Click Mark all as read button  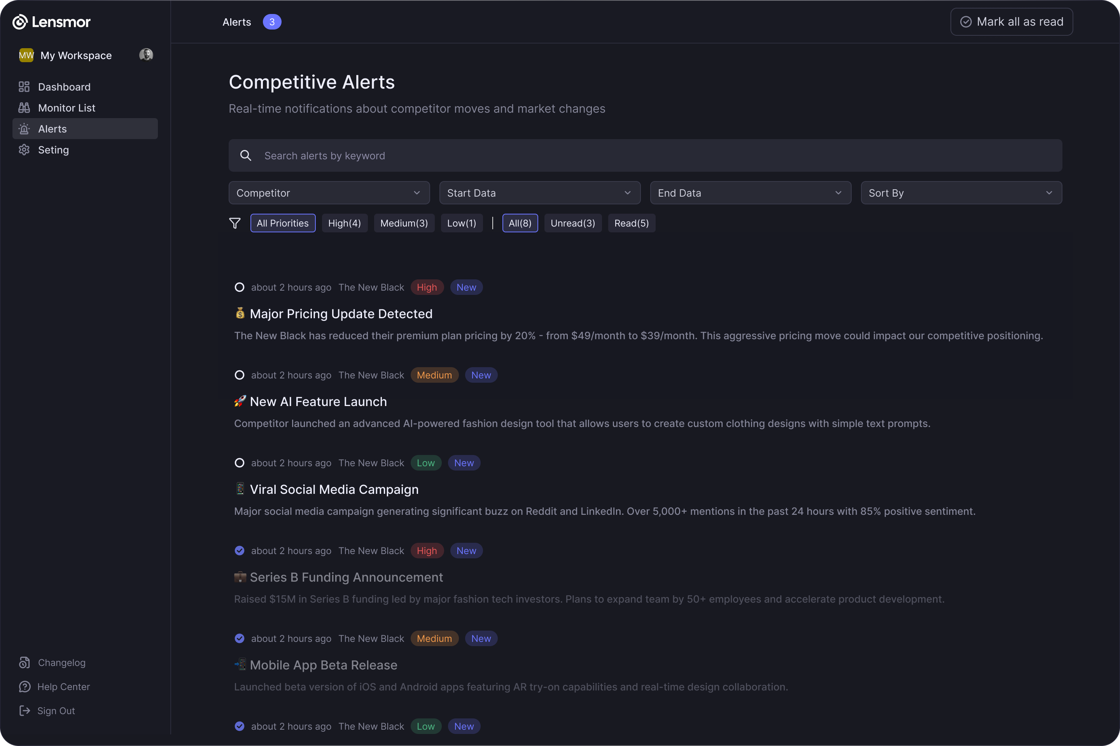pos(1011,22)
